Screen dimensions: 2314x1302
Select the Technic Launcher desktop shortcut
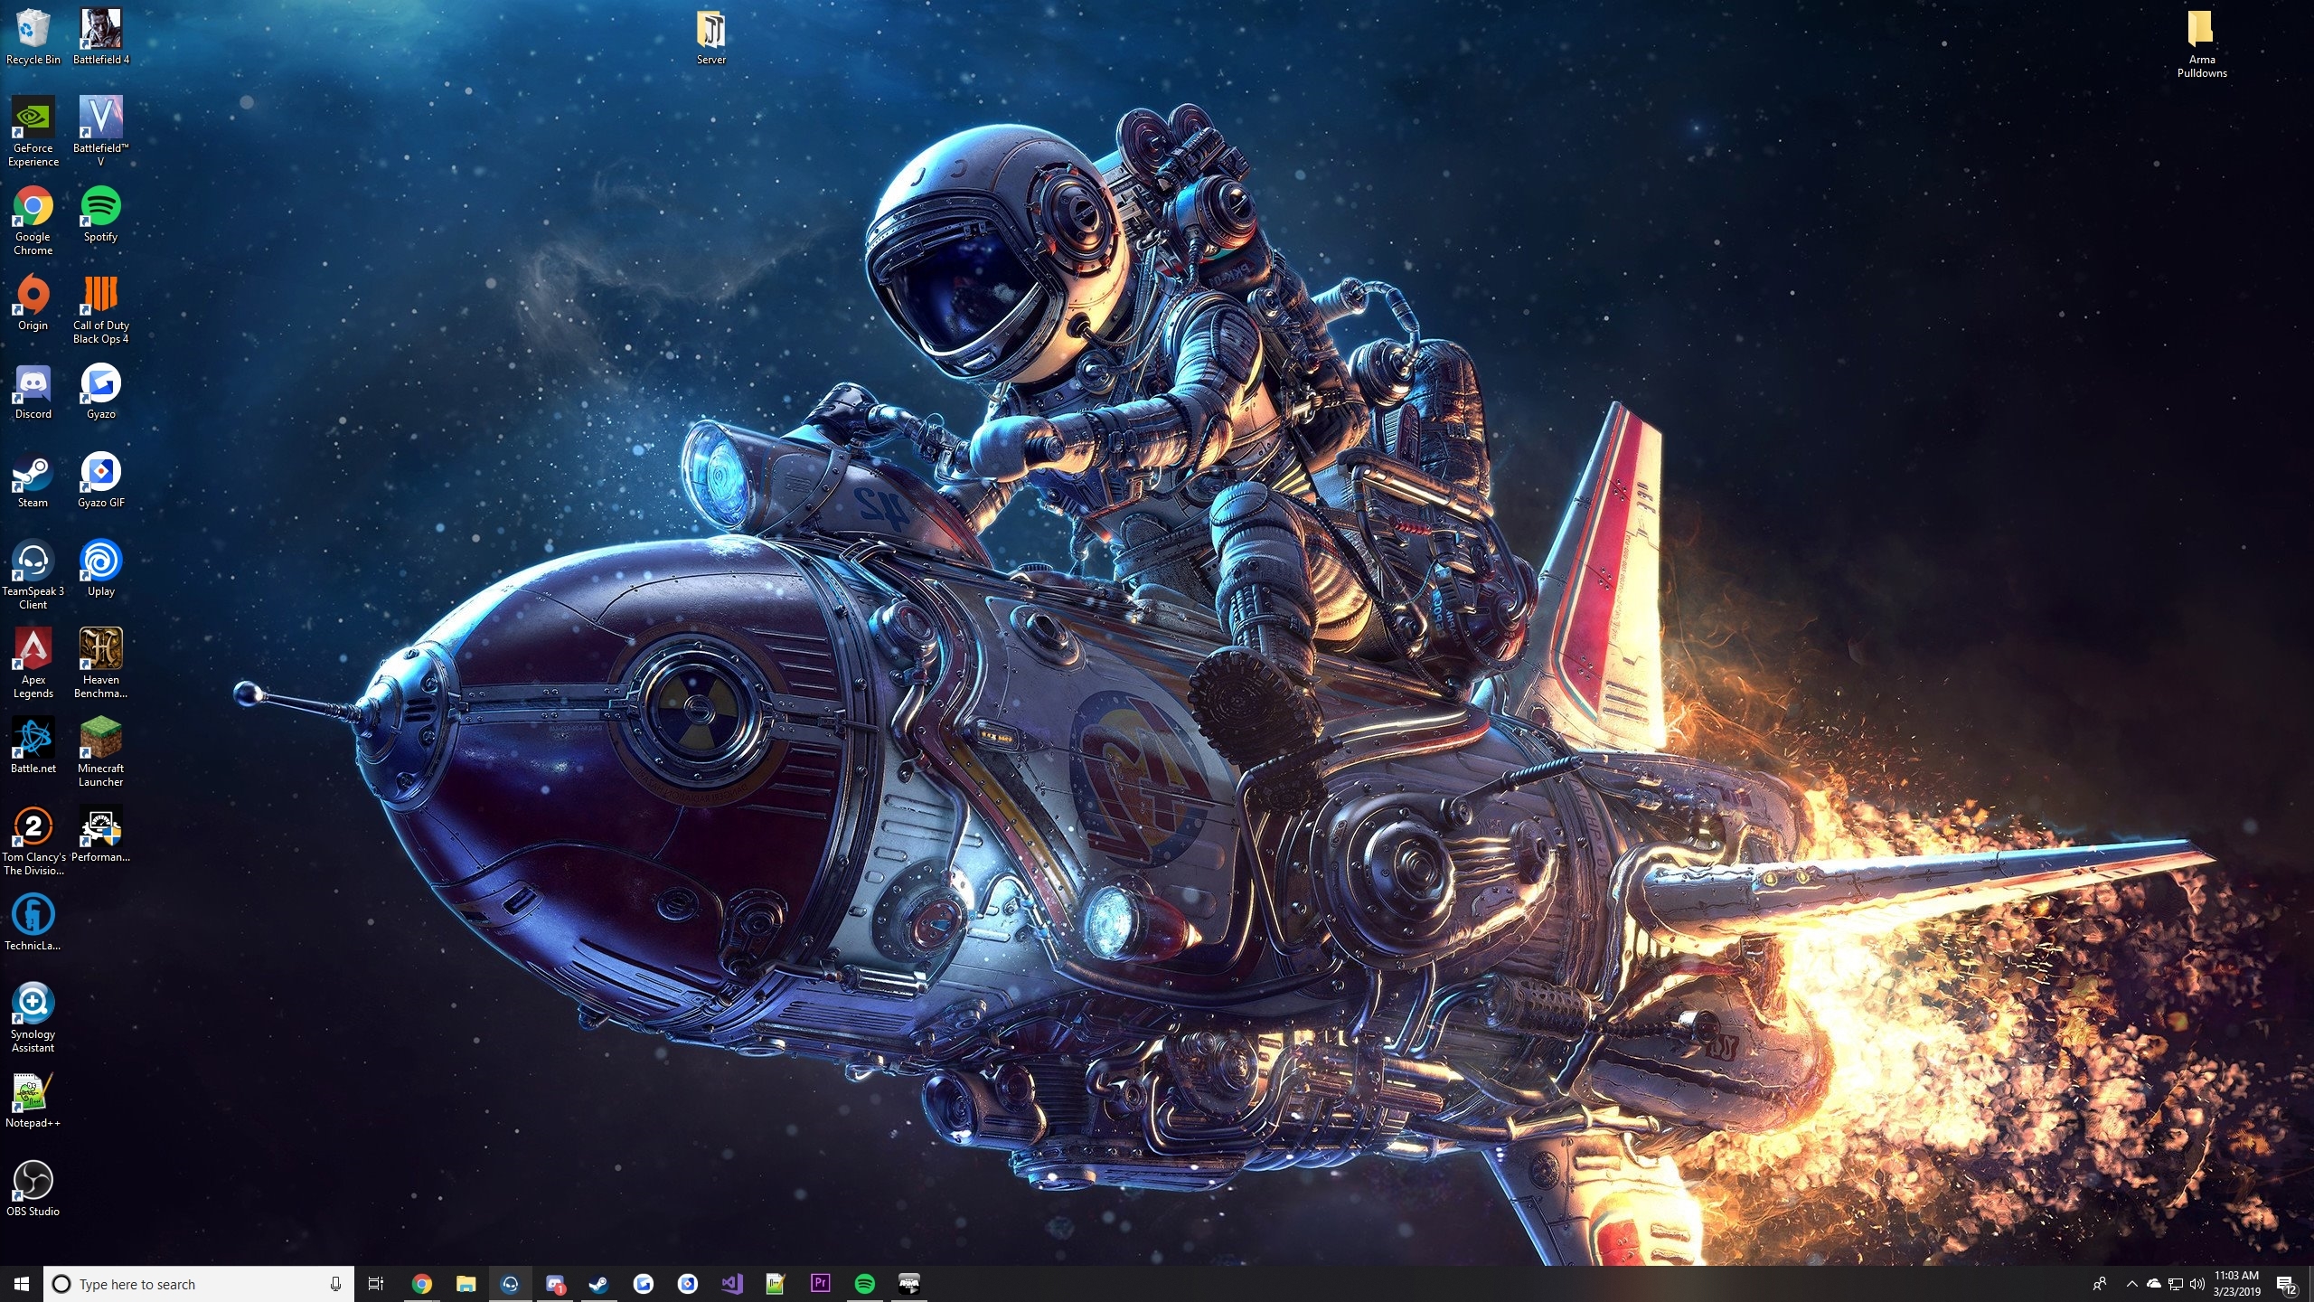[x=33, y=923]
